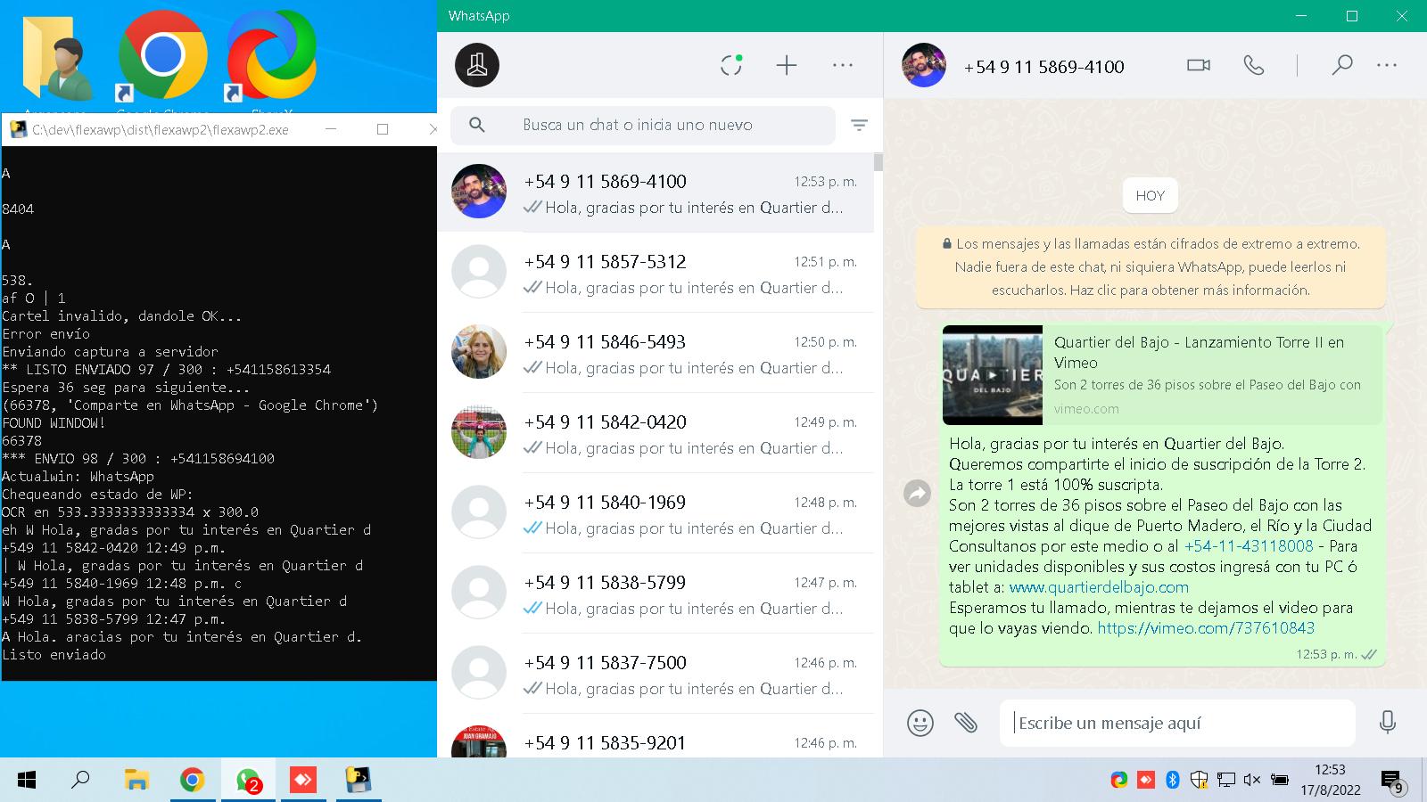Image resolution: width=1427 pixels, height=802 pixels.
Task: Forward the message using arrow icon
Action: 917,493
